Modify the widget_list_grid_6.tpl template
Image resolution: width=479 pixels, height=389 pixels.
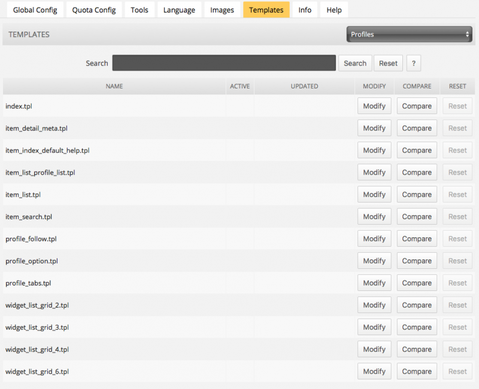pos(374,371)
